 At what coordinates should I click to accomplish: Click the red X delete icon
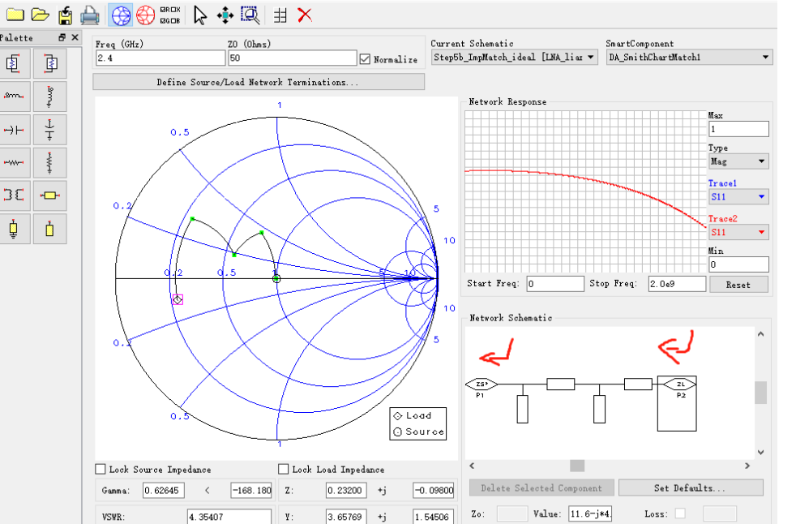(x=305, y=15)
